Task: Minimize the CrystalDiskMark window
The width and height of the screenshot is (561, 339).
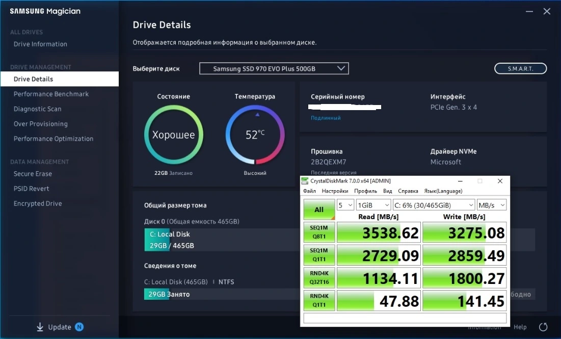Action: [x=460, y=181]
